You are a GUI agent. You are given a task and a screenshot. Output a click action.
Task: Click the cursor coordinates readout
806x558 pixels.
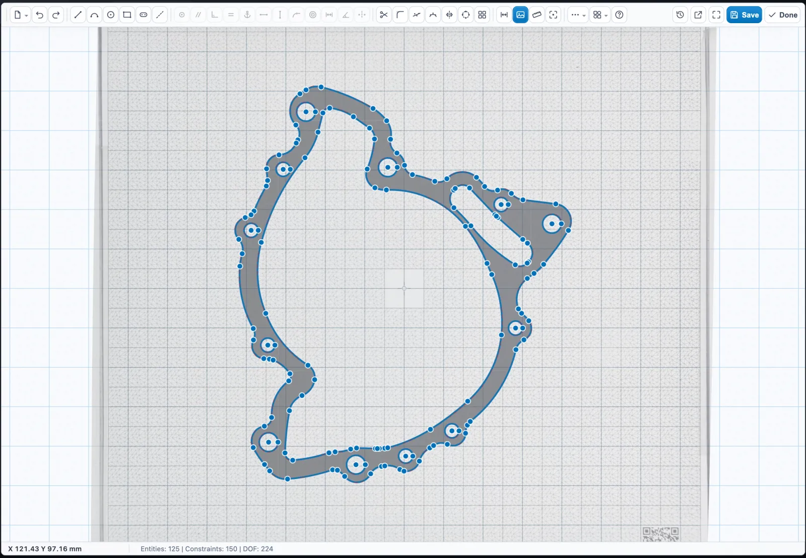pyautogui.click(x=45, y=549)
